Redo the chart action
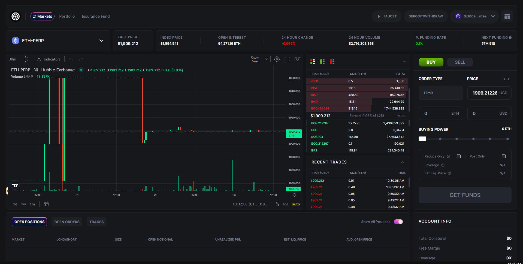The width and height of the screenshot is (523, 264). [81, 59]
